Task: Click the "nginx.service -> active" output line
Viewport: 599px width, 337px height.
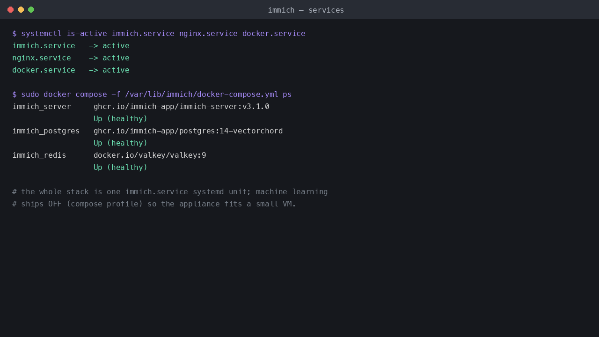Action: (71, 58)
